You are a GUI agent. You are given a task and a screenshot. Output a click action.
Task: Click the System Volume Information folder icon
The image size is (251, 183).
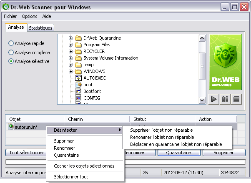pos(78,58)
